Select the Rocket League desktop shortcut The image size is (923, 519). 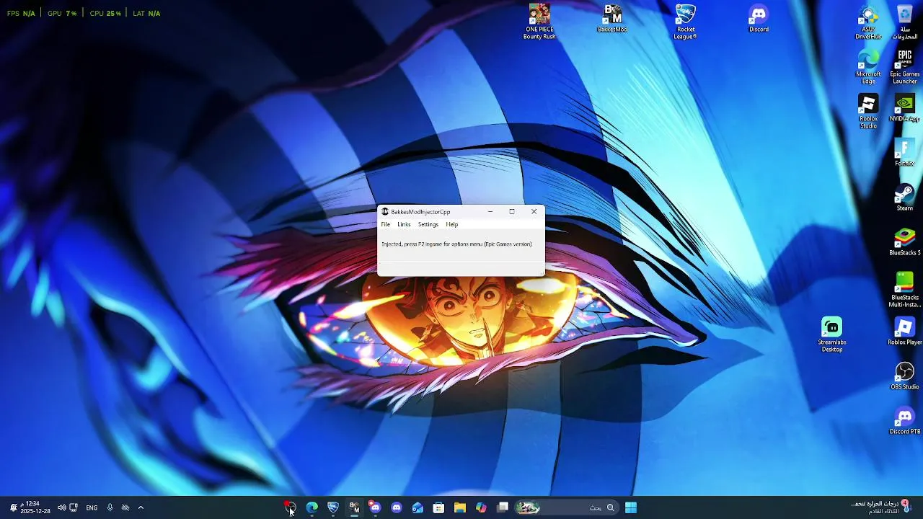tap(685, 22)
